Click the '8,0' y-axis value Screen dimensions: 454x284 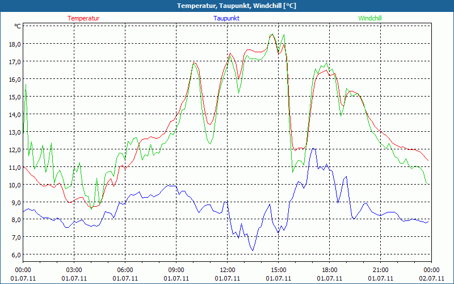coord(16,220)
